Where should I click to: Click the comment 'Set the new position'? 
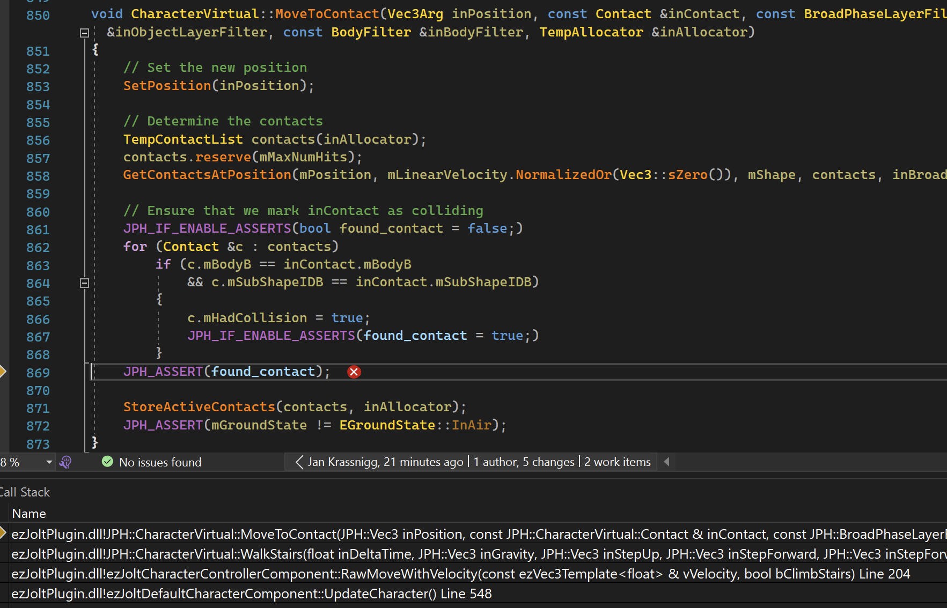215,68
